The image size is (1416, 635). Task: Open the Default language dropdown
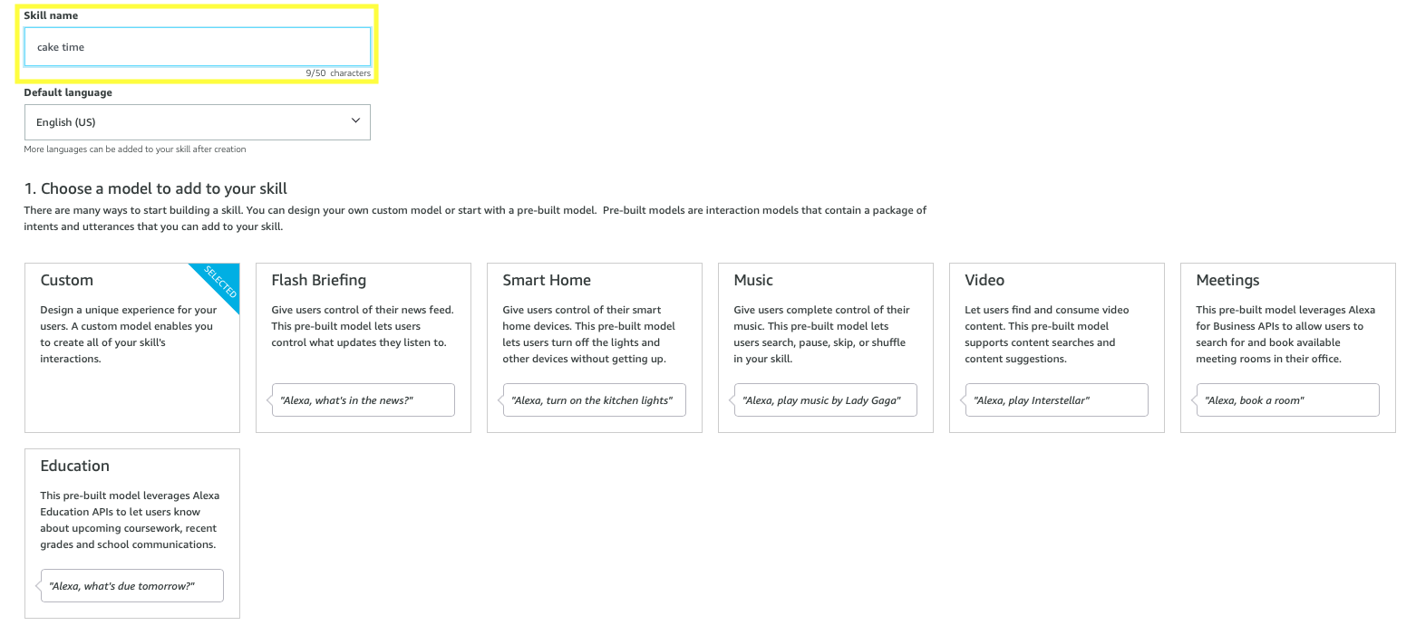[197, 122]
